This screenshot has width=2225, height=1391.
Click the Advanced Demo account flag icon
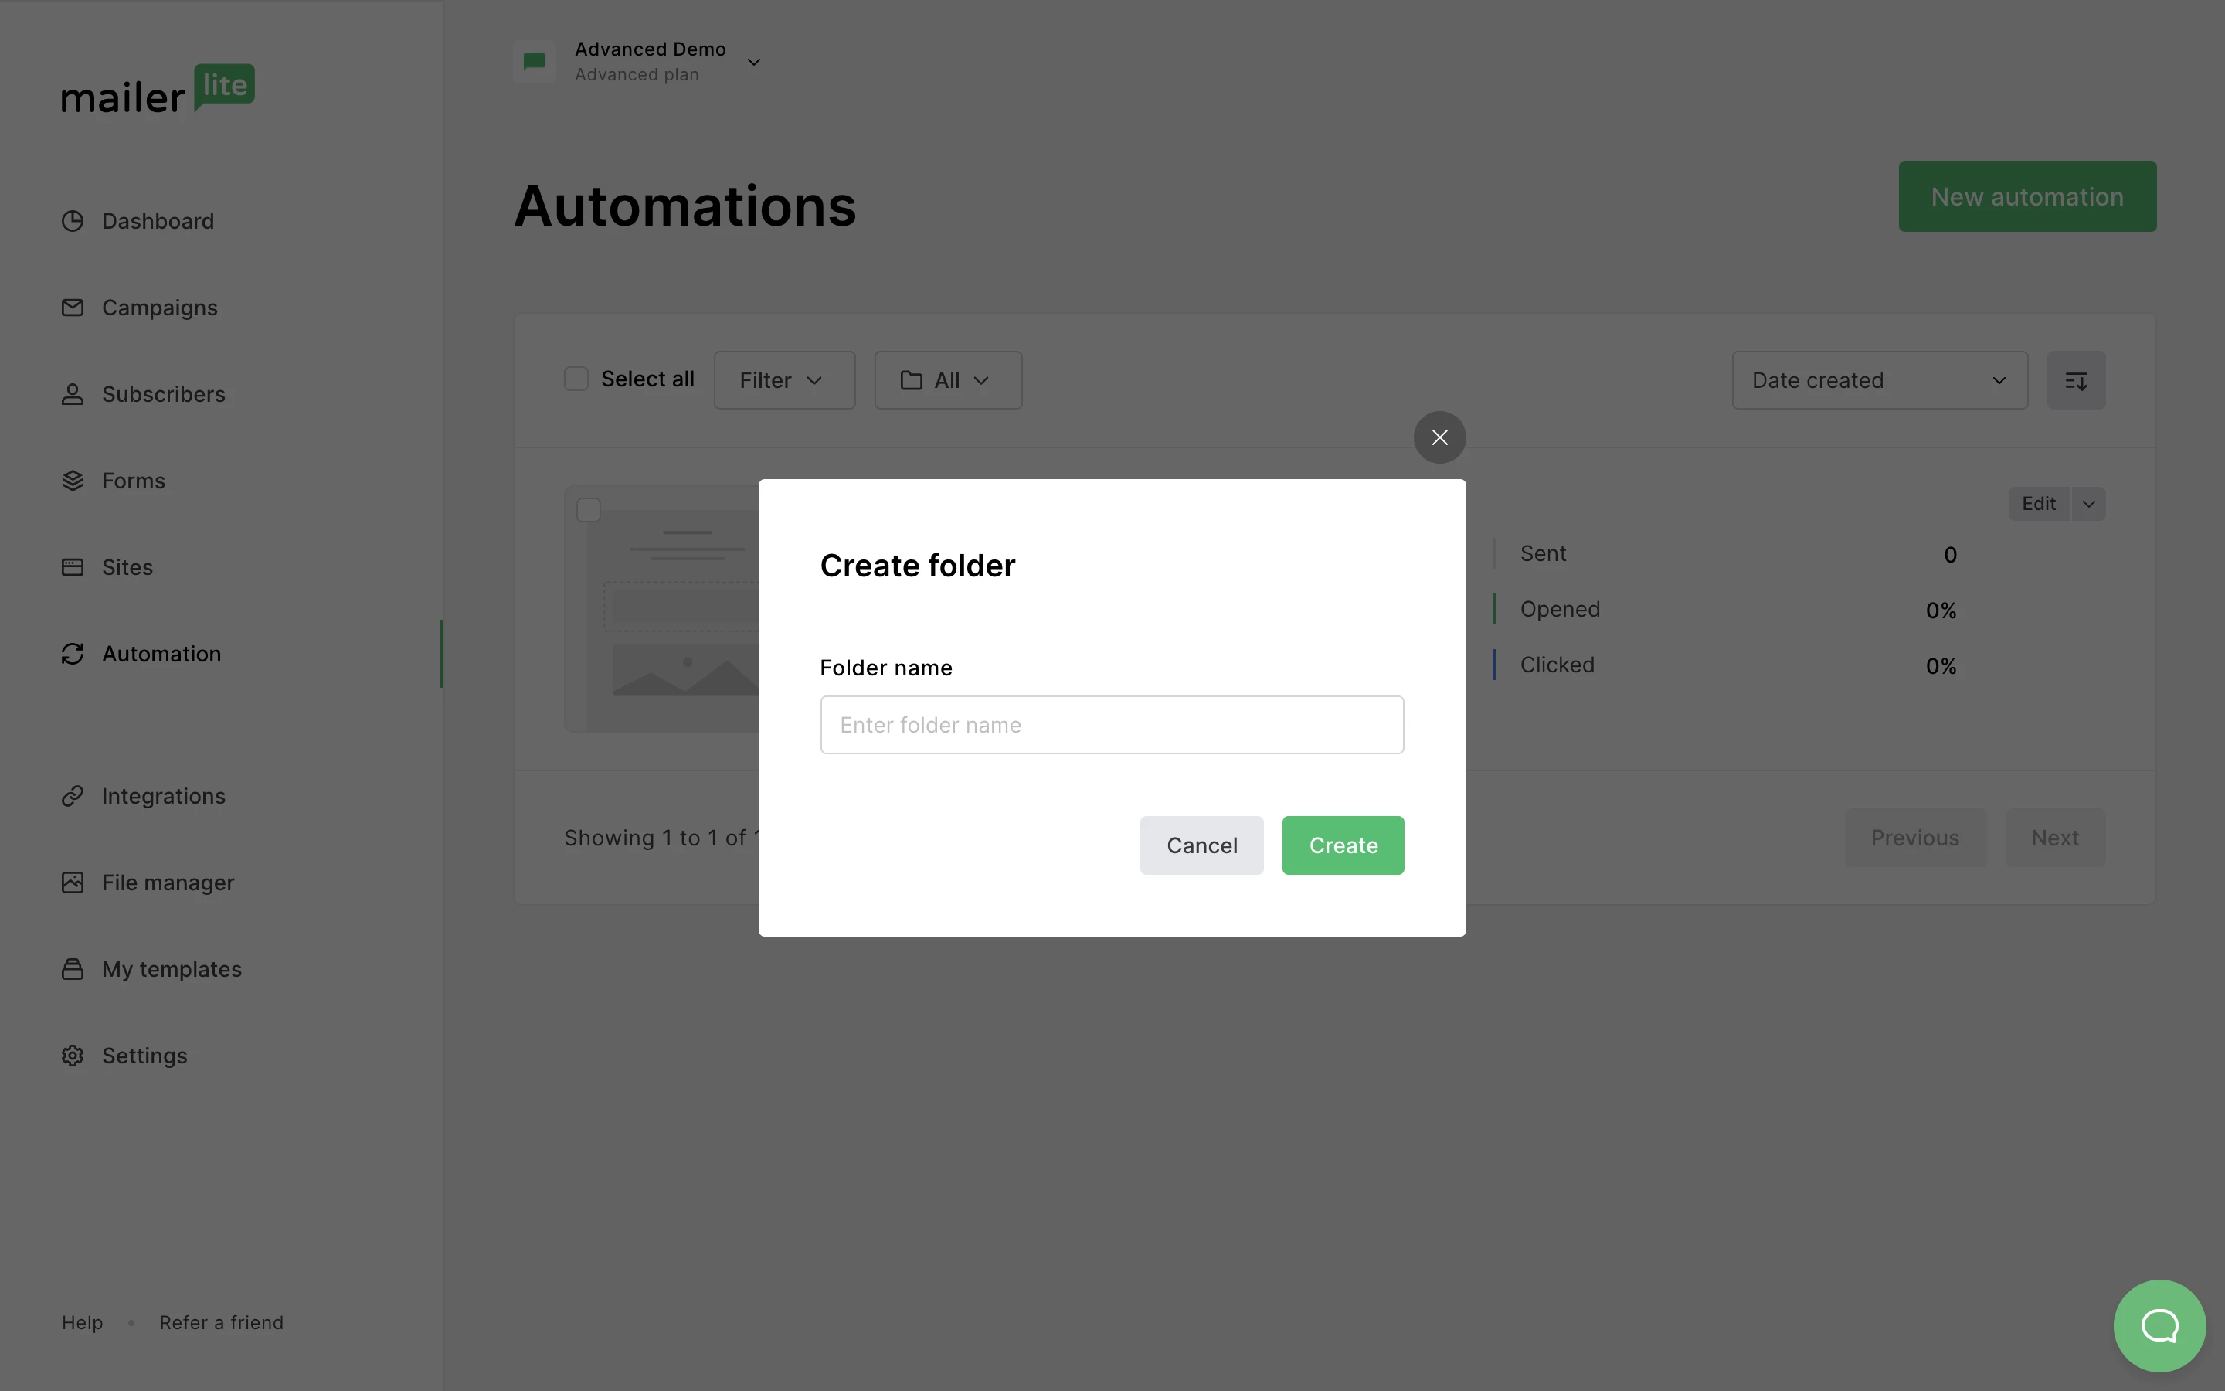coord(534,62)
